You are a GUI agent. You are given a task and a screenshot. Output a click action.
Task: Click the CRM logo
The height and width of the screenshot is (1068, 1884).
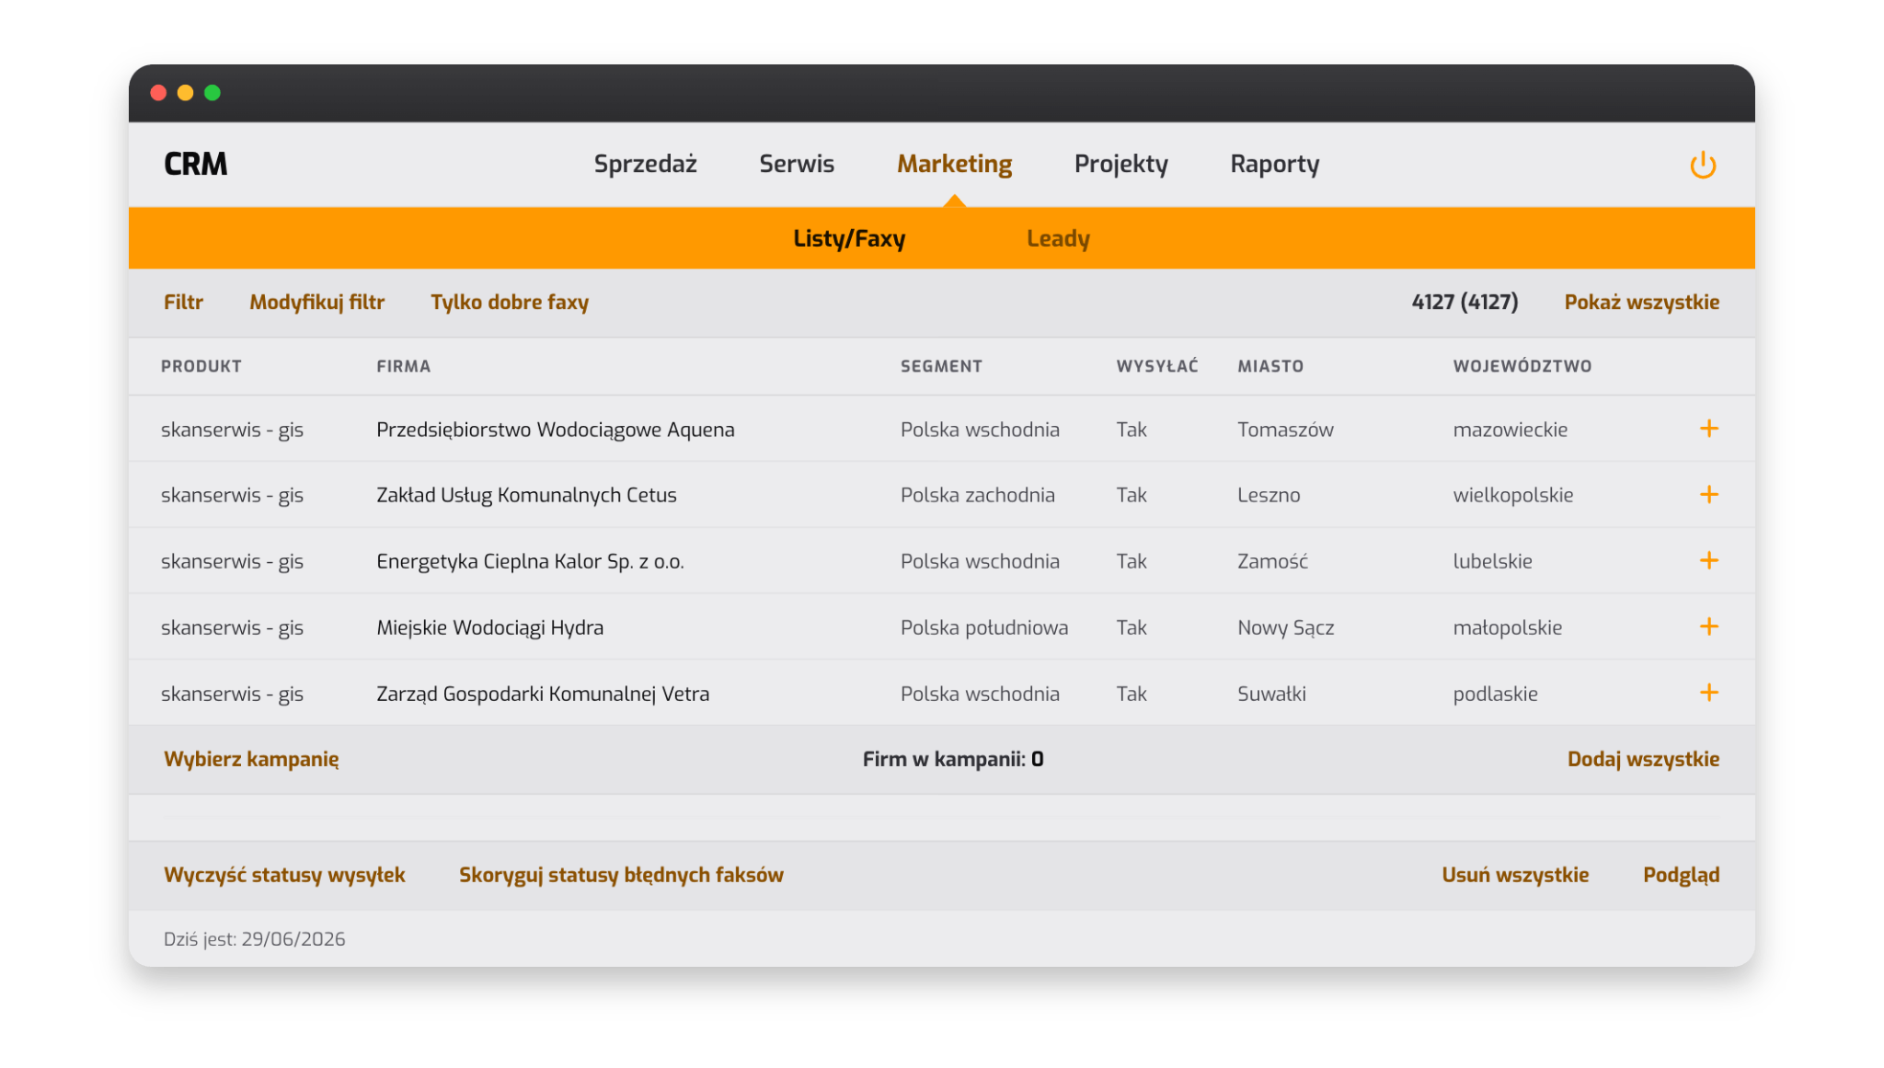(195, 164)
